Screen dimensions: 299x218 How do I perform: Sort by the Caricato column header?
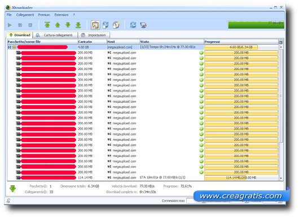(x=92, y=42)
